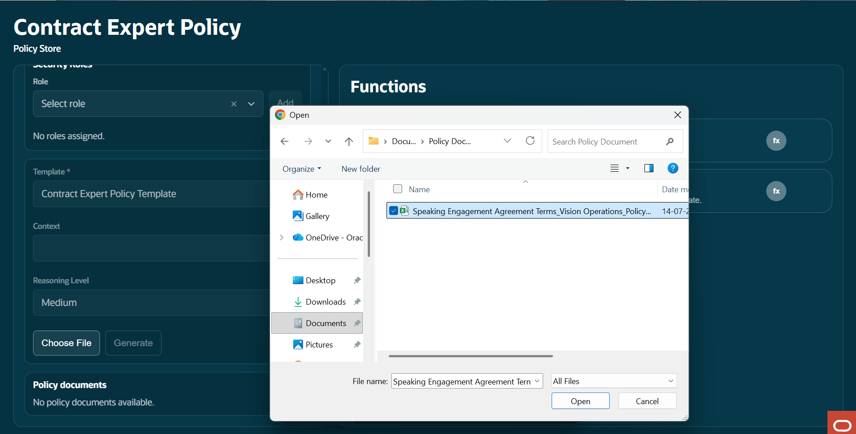Open the Select role dropdown chevron
This screenshot has width=856, height=434.
(x=251, y=104)
